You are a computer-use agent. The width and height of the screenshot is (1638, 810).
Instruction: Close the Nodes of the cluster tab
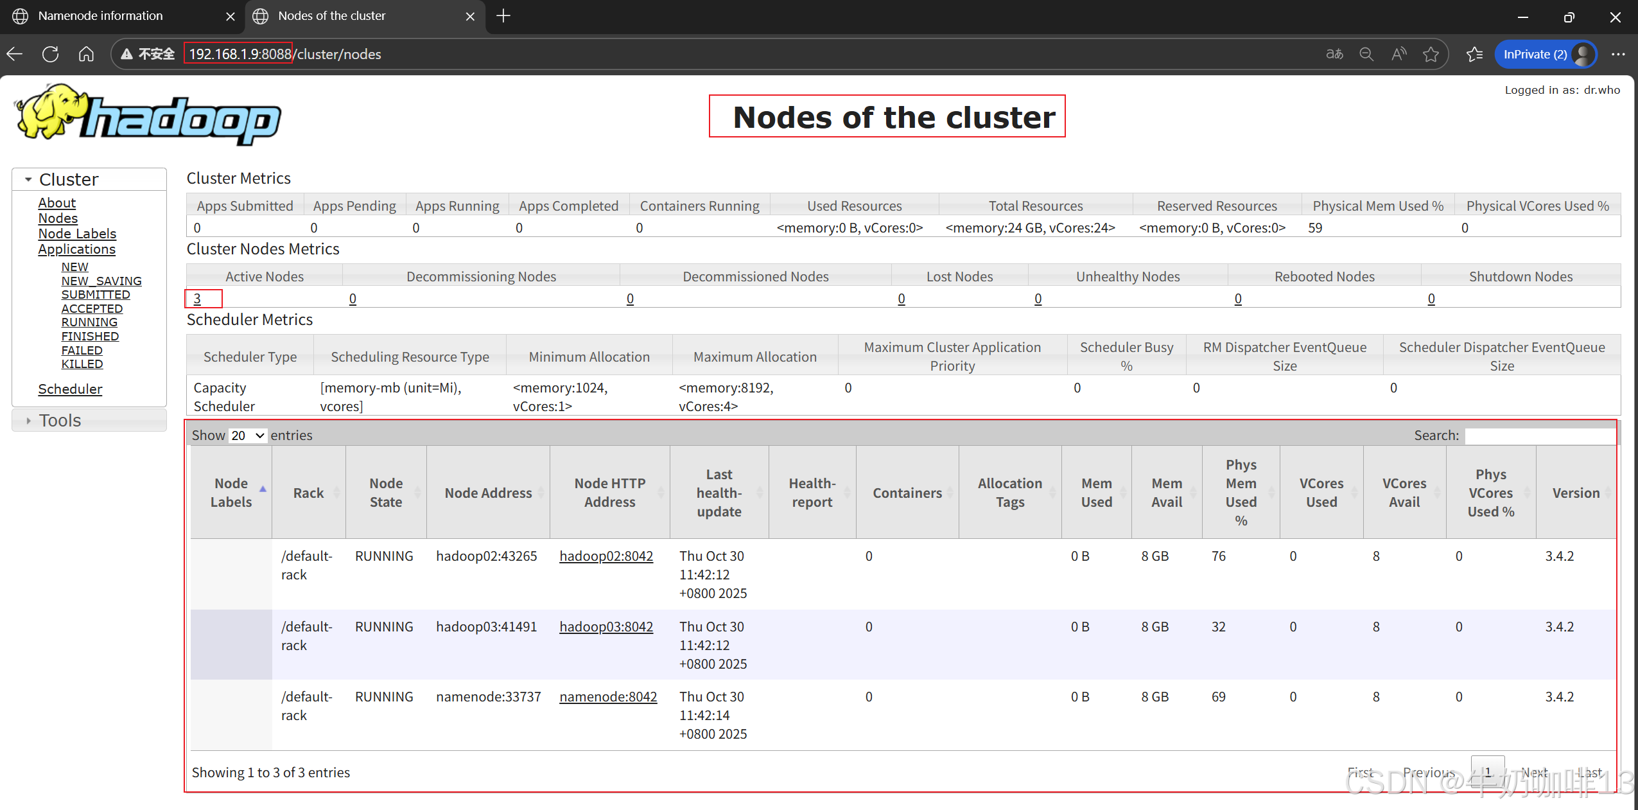[x=470, y=16]
